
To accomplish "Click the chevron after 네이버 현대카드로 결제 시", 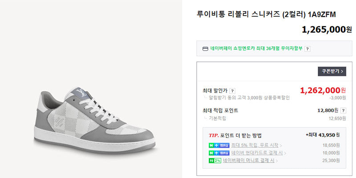I will point(285,153).
